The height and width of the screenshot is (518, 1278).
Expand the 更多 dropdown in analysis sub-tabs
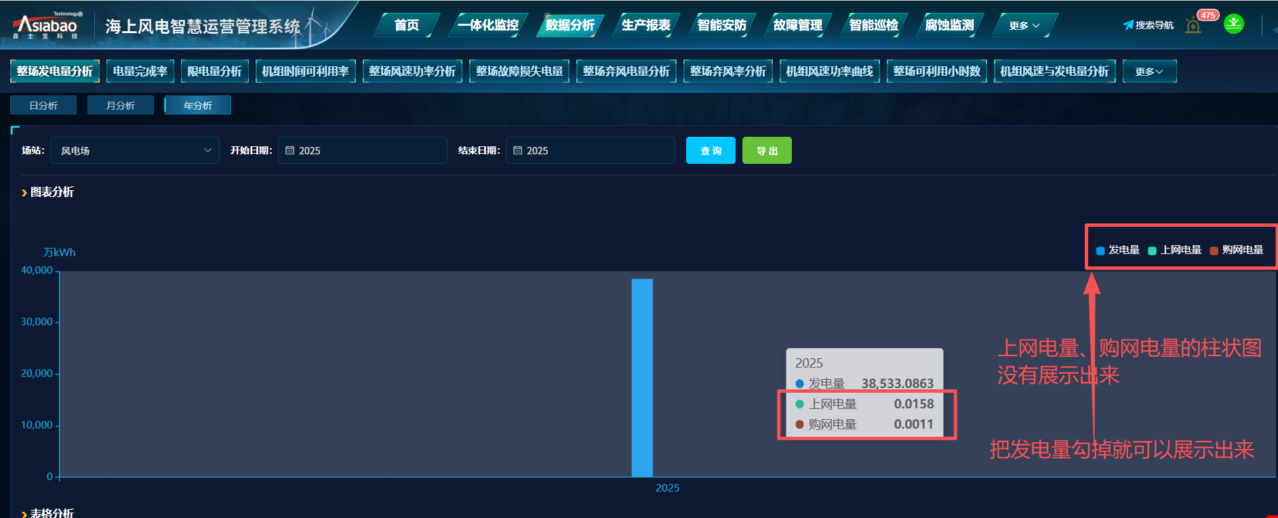[x=1149, y=71]
